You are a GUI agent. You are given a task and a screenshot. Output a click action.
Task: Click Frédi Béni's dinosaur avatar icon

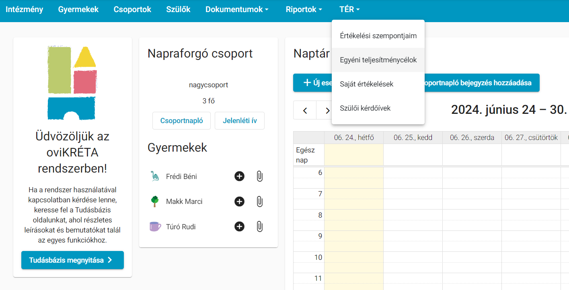155,176
